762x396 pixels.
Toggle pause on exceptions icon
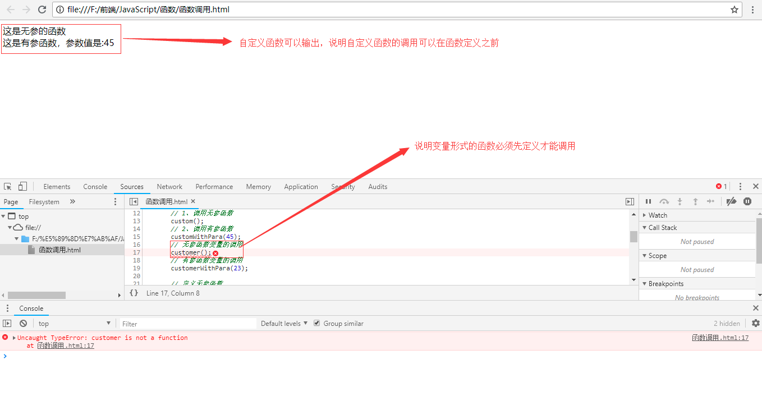(747, 201)
